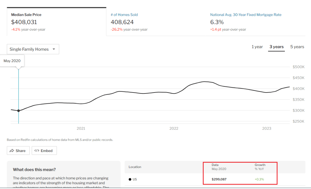Screen dimensions: 311x189
Task: Click the Embed code brackets icon
Action: point(37,151)
